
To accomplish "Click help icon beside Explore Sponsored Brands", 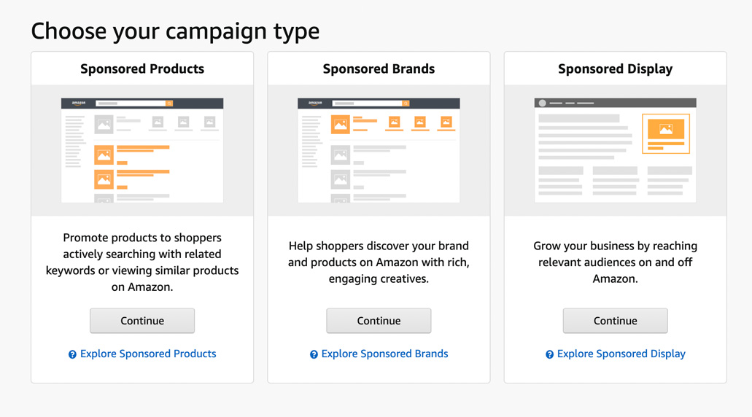I will pos(314,355).
